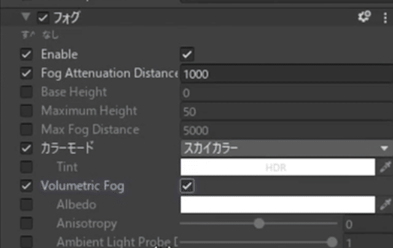
Task: Toggle the Enable override checkbox
Action: [x=26, y=55]
